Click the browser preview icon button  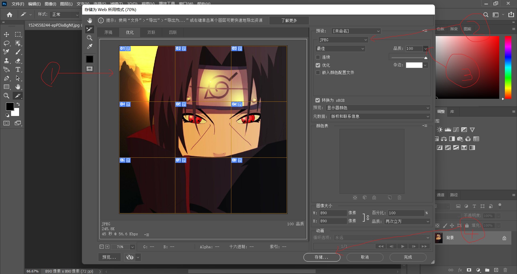click(x=130, y=257)
